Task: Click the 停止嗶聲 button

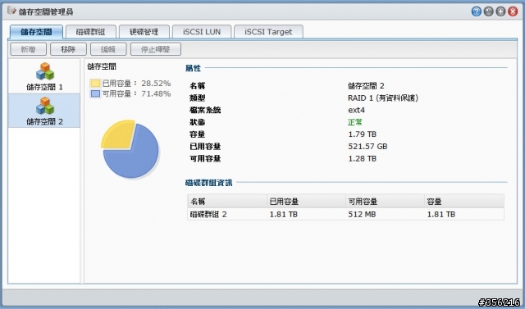Action: click(x=156, y=49)
